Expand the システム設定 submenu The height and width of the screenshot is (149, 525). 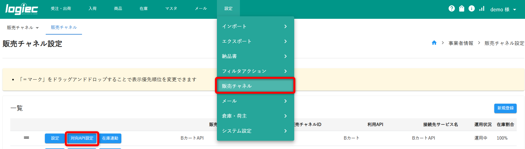255,131
